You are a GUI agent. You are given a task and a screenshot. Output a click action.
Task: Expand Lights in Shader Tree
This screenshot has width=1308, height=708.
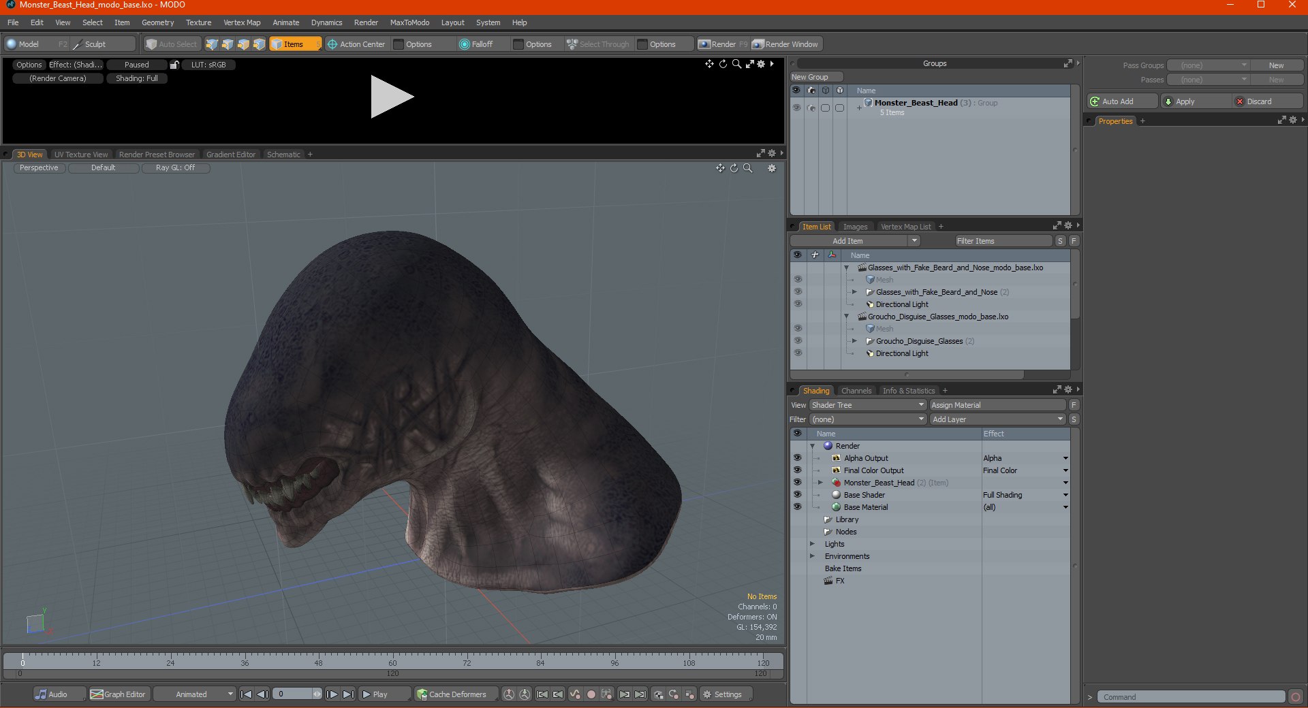point(812,544)
